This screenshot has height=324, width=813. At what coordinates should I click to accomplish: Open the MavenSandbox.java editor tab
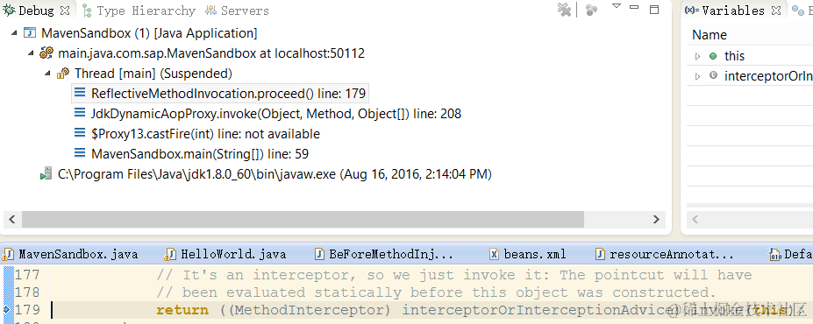pyautogui.click(x=78, y=255)
